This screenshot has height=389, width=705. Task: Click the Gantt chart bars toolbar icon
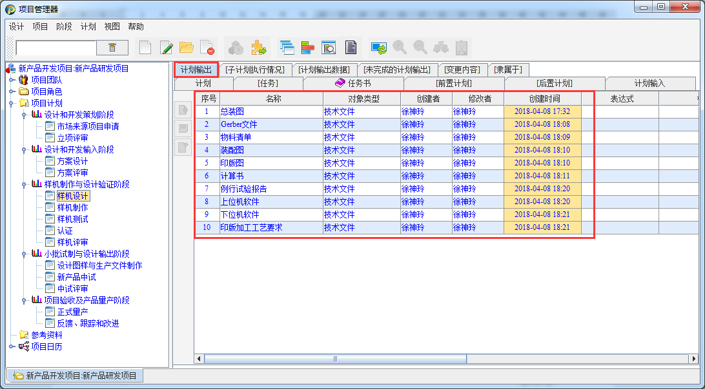(x=307, y=47)
